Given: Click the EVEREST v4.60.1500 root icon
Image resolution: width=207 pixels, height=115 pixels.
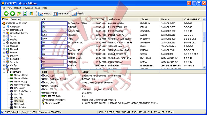Looking at the screenshot, I should [x=4, y=23].
